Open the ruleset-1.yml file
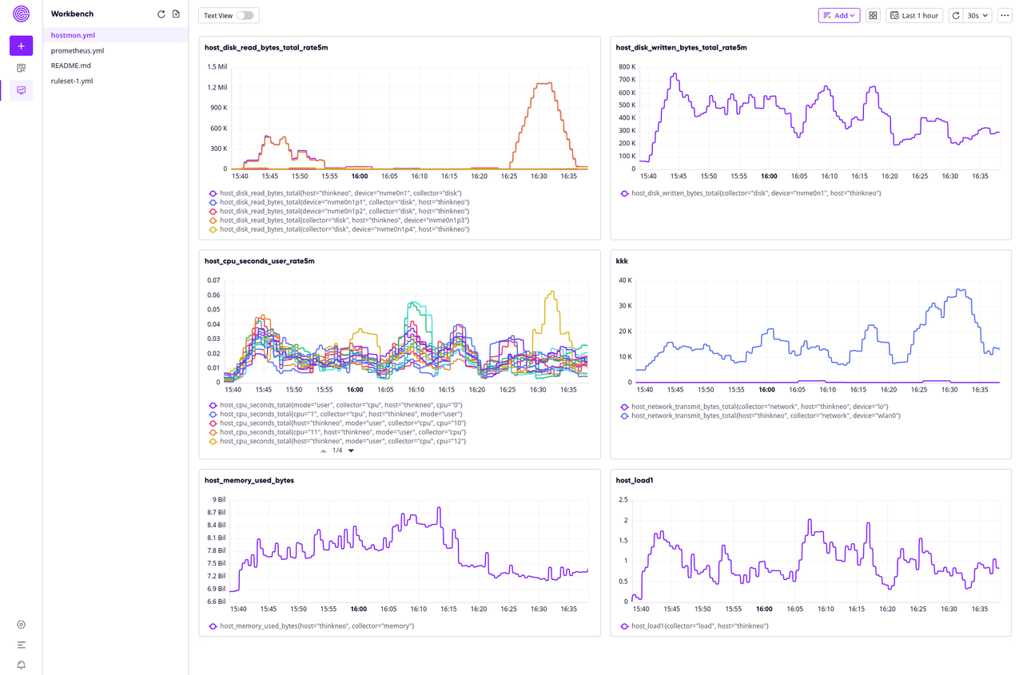1023x675 pixels. tap(71, 80)
